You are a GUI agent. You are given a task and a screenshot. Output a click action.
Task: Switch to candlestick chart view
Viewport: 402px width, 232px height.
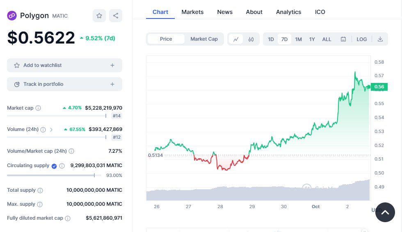[251, 39]
